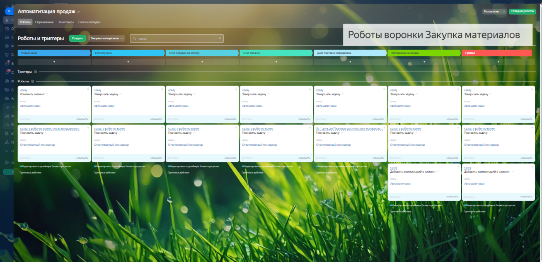
Task: Click pin icon beside Автоматизация продаж title
Action: pyautogui.click(x=79, y=12)
